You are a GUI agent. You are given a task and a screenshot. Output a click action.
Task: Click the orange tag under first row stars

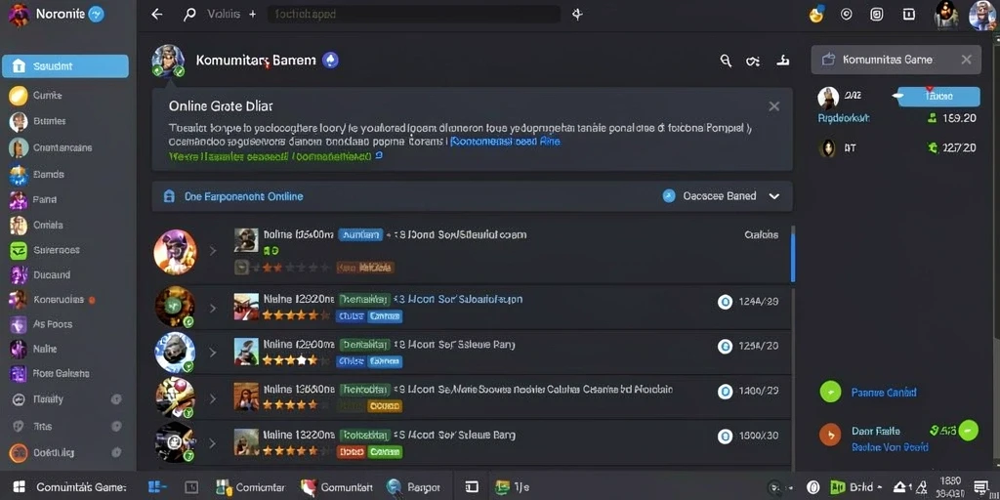point(365,268)
